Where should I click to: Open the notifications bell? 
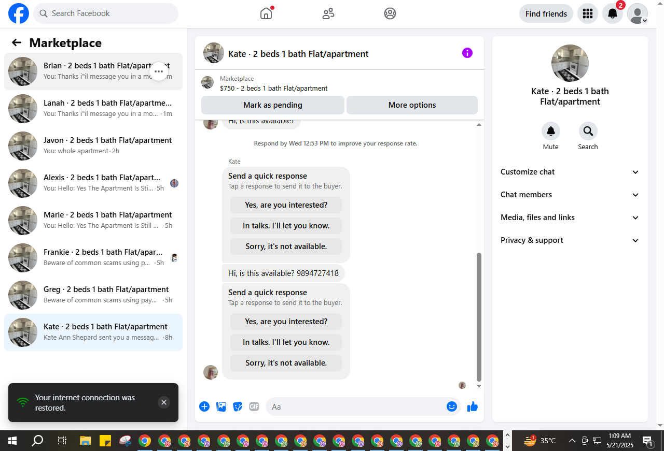click(x=613, y=13)
